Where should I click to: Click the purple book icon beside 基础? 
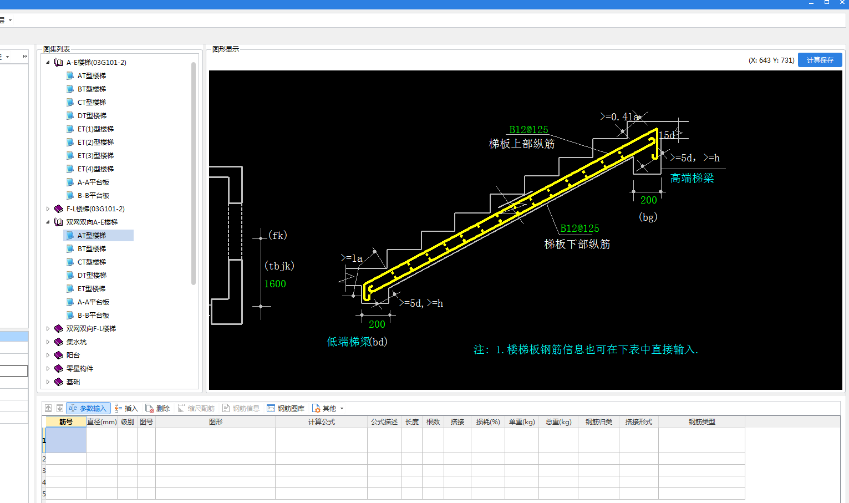tap(59, 382)
